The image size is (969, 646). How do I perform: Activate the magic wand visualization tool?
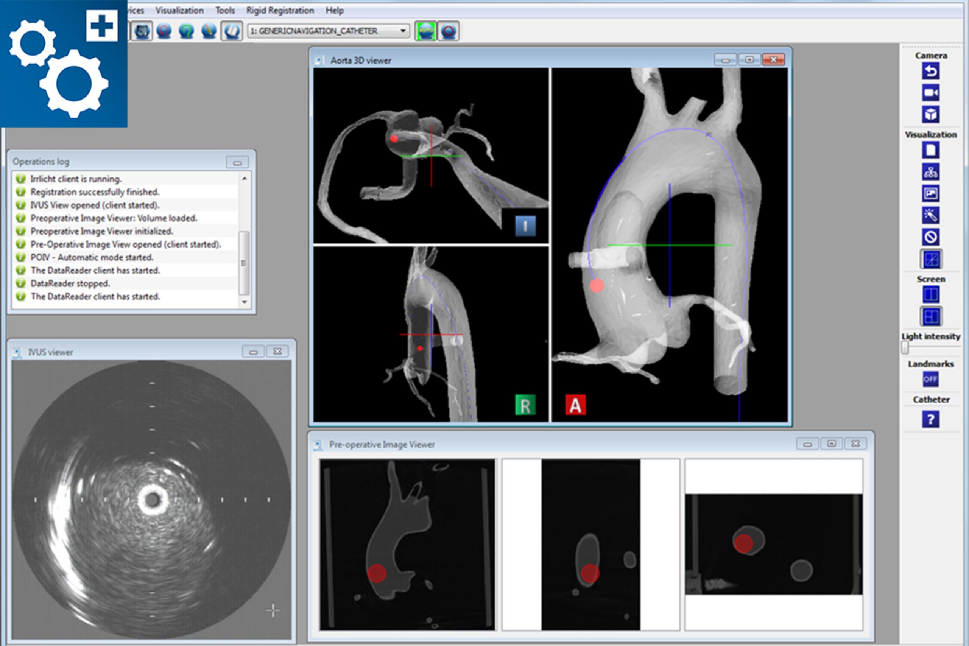point(932,215)
